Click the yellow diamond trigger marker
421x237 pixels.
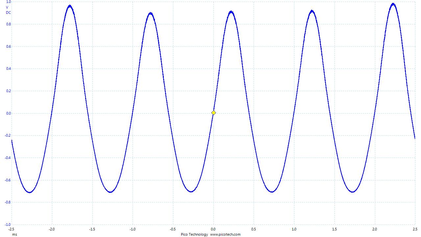(x=213, y=113)
